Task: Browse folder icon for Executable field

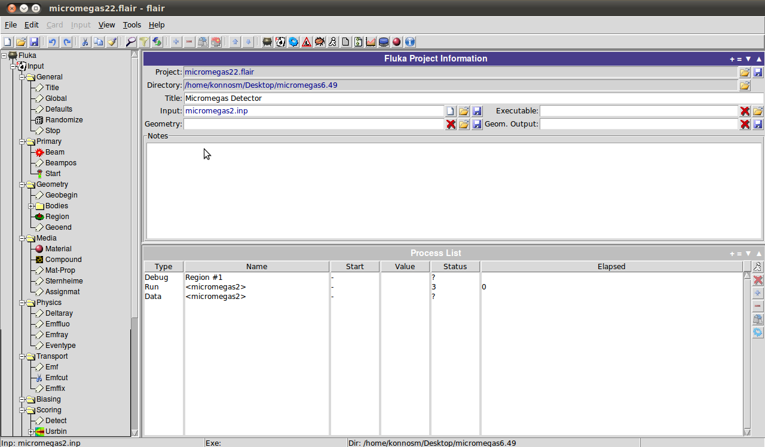Action: click(758, 111)
